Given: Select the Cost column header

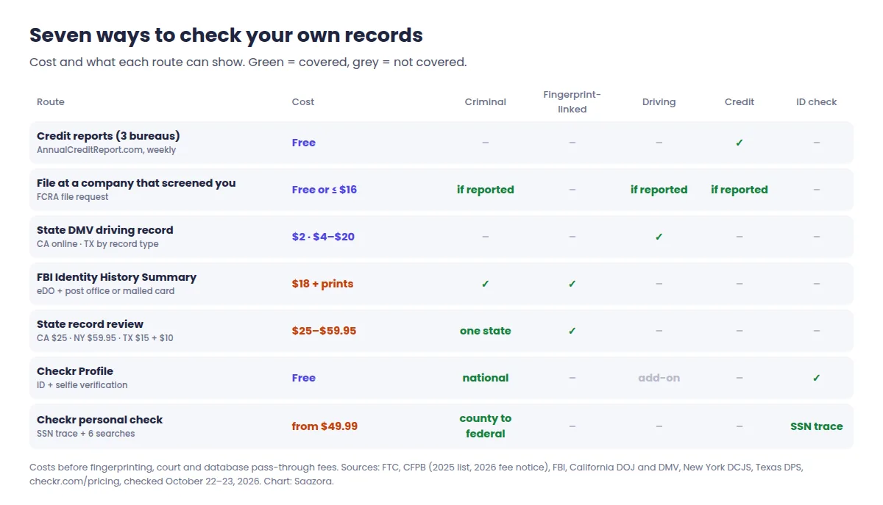Looking at the screenshot, I should [x=303, y=102].
